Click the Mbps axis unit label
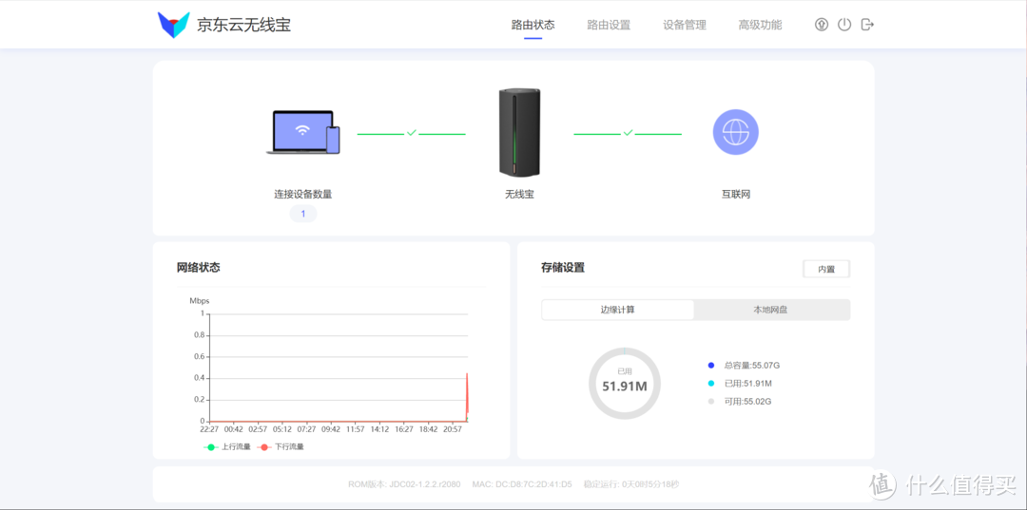Viewport: 1027px width, 510px height. pos(200,301)
